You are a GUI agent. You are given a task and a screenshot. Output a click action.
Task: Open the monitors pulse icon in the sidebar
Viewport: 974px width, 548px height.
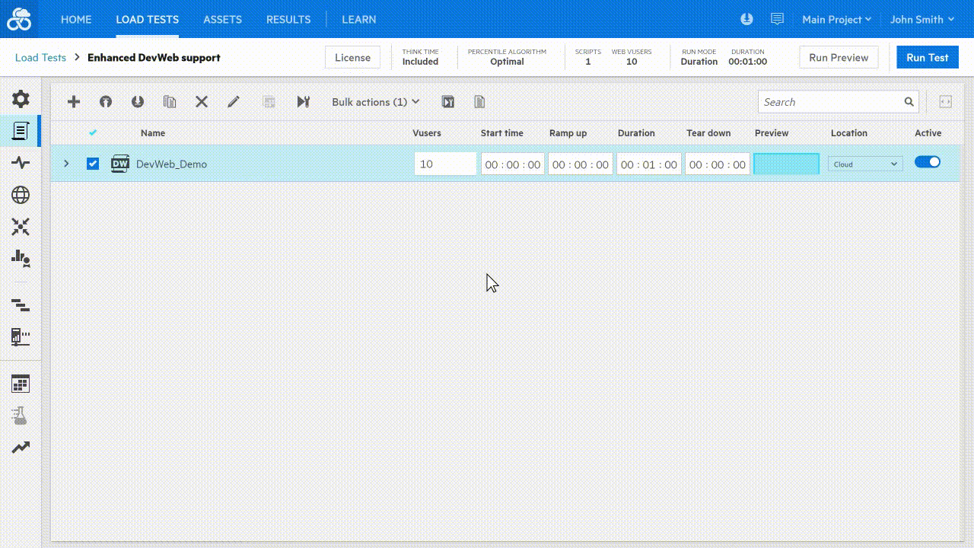coord(21,162)
